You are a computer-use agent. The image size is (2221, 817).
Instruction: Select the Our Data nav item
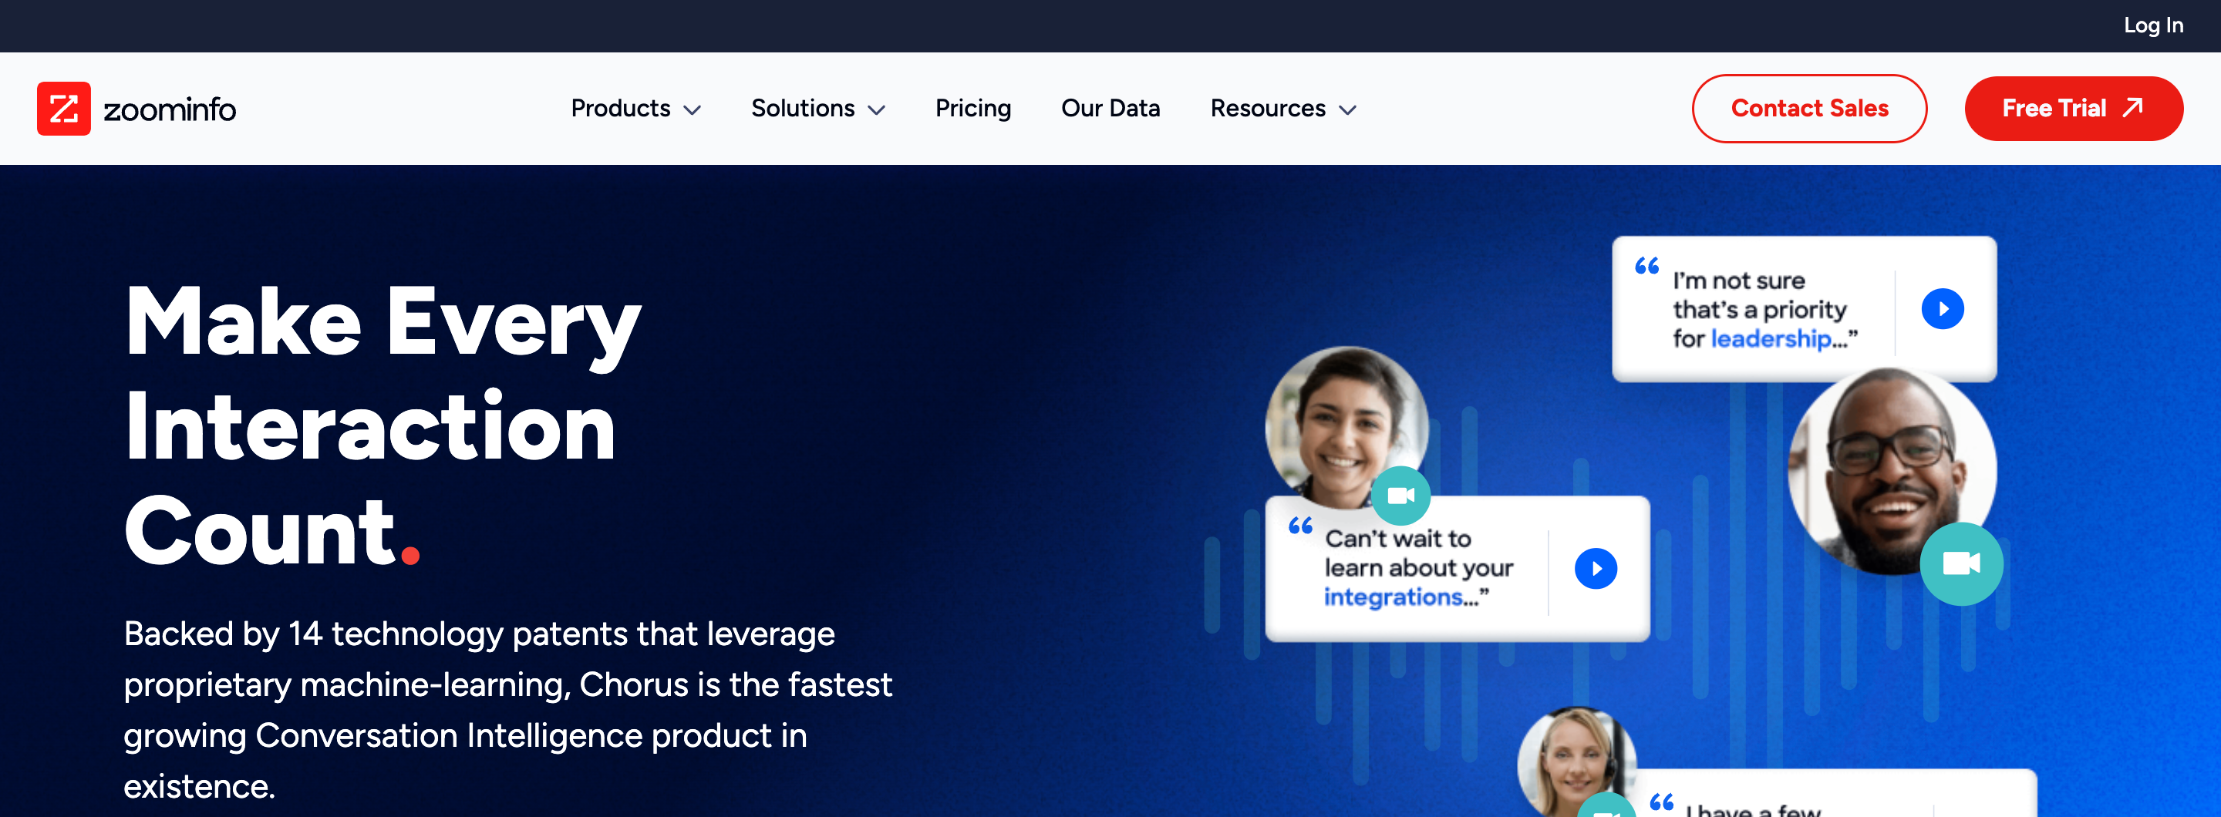[x=1110, y=109]
